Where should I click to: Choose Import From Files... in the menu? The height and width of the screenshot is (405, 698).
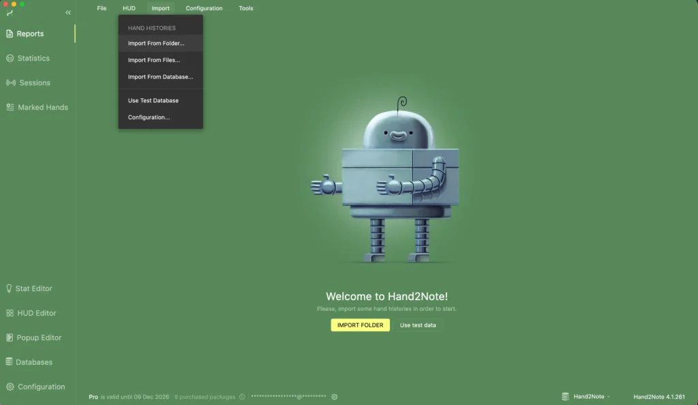click(161, 60)
